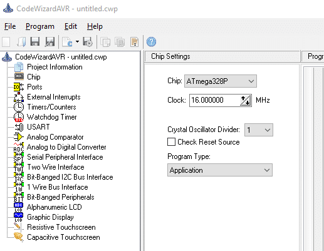Select Analog to Digital Converter entry
Viewport: 324px width, 251px height.
(x=66, y=147)
